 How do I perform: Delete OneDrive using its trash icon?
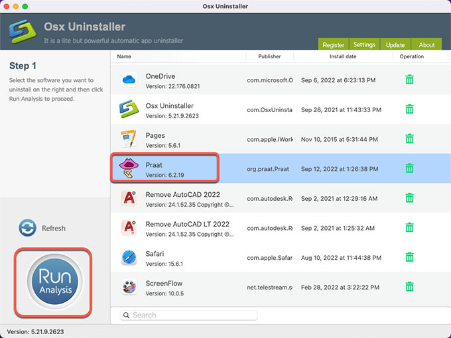tap(409, 80)
